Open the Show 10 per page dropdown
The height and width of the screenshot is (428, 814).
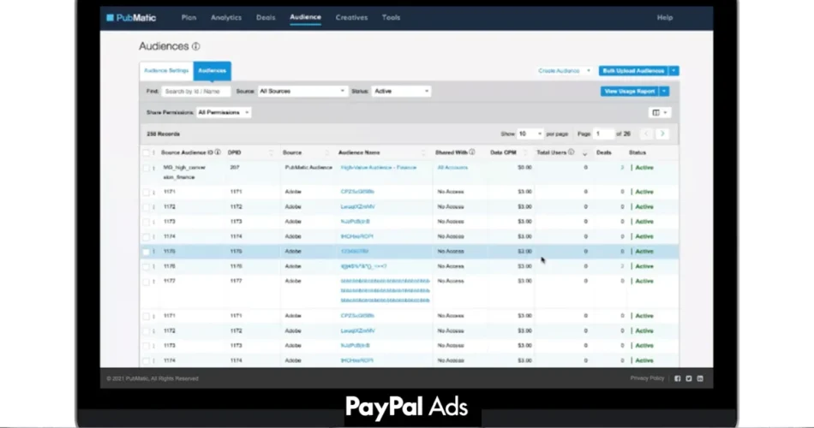pos(530,134)
